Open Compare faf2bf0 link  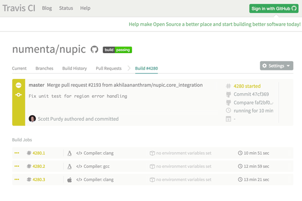pyautogui.click(x=254, y=103)
